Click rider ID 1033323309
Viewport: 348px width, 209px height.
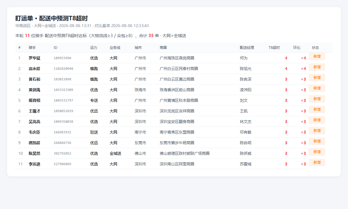63,90
